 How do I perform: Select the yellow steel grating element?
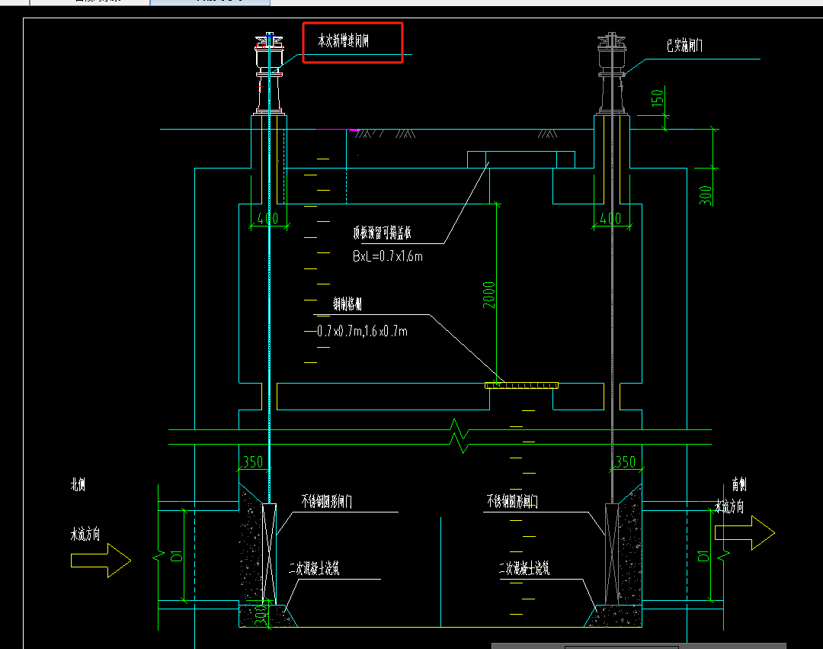(521, 385)
